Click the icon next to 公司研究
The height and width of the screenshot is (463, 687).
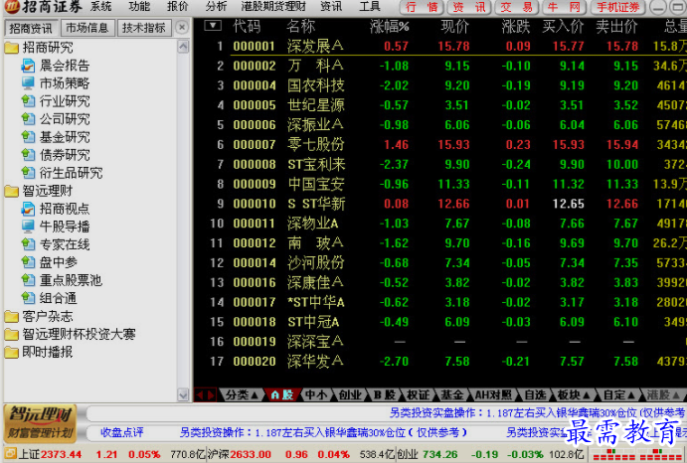[x=28, y=119]
